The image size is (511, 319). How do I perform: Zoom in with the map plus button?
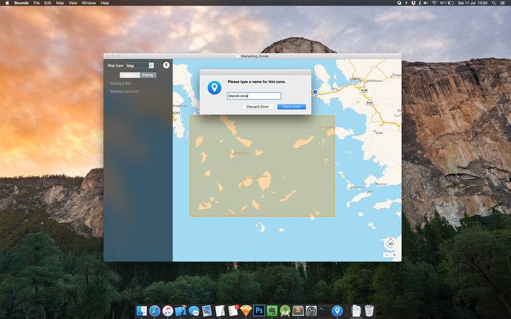(394, 255)
